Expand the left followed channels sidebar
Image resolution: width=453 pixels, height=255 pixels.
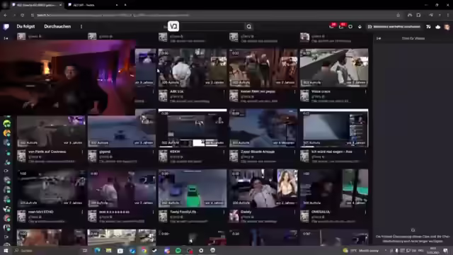click(x=6, y=38)
